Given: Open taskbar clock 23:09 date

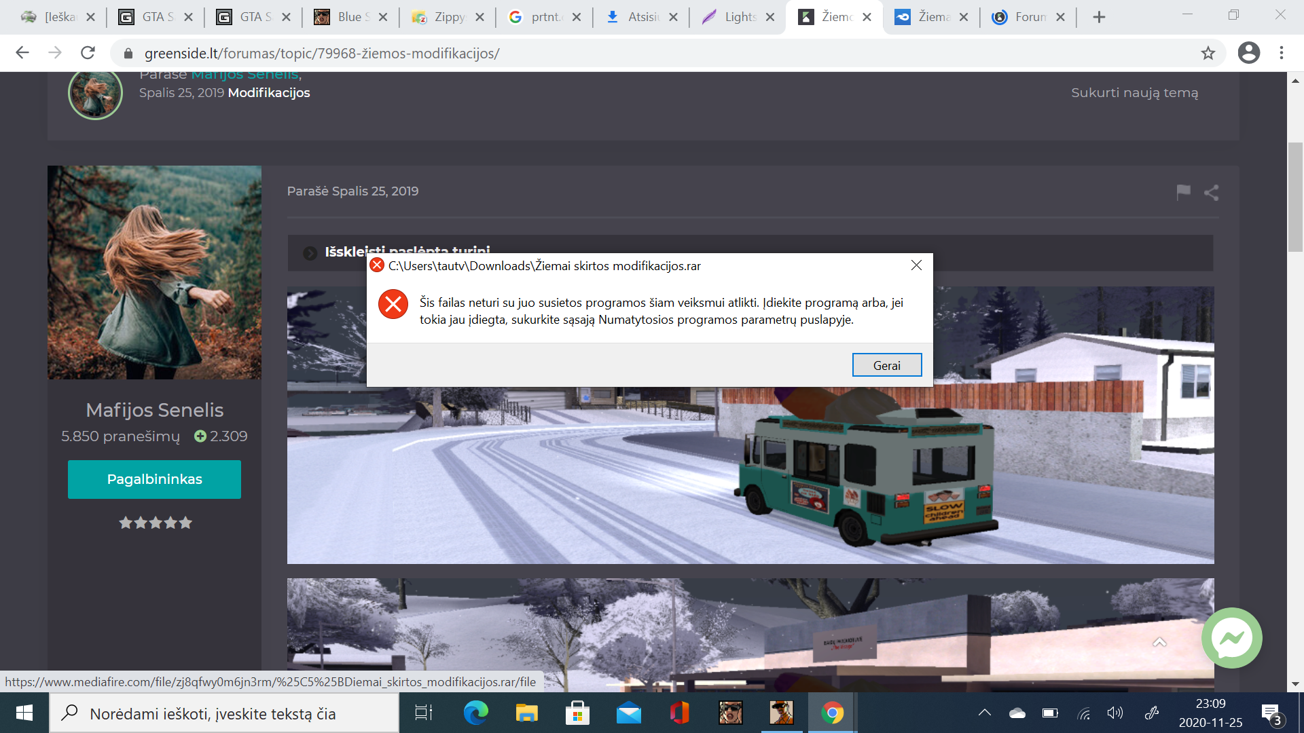Looking at the screenshot, I should click(1210, 713).
